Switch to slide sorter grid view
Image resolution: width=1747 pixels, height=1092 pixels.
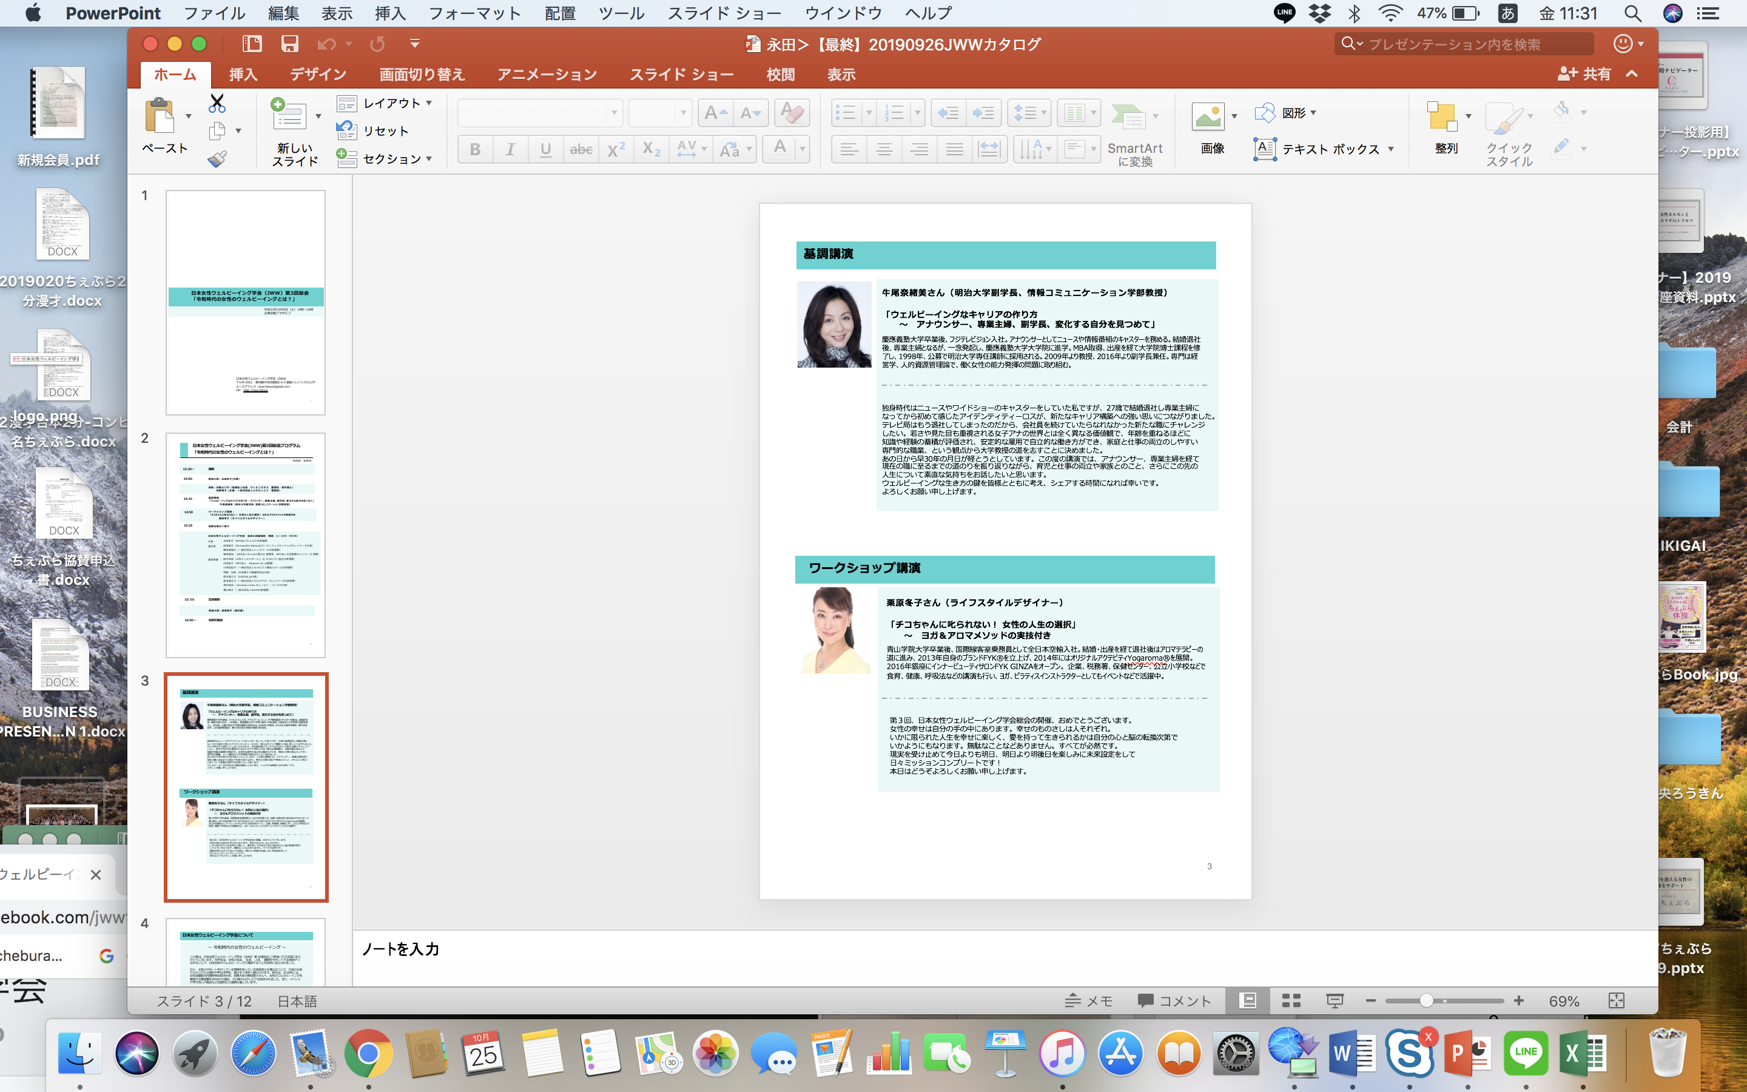pyautogui.click(x=1291, y=1000)
